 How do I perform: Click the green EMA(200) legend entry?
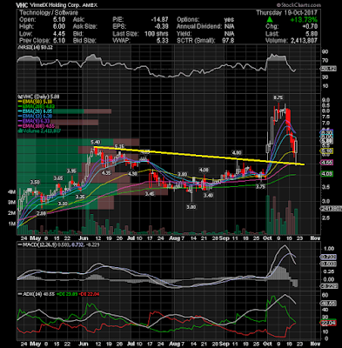pyautogui.click(x=37, y=106)
